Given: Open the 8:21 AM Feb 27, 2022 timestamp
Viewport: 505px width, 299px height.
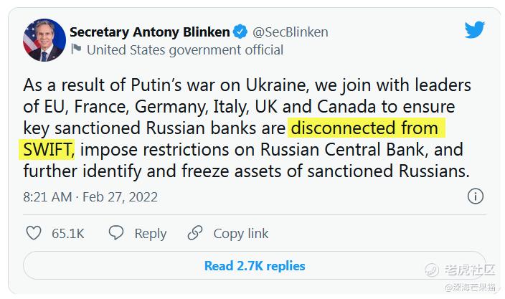Looking at the screenshot, I should coord(90,196).
